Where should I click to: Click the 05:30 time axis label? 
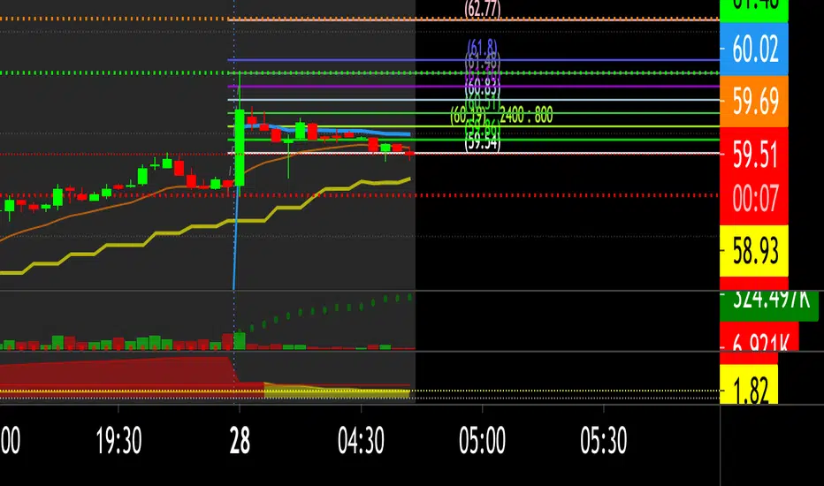coord(603,440)
